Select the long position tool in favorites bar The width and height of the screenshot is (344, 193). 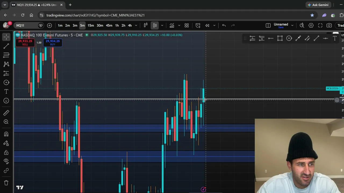point(252,39)
